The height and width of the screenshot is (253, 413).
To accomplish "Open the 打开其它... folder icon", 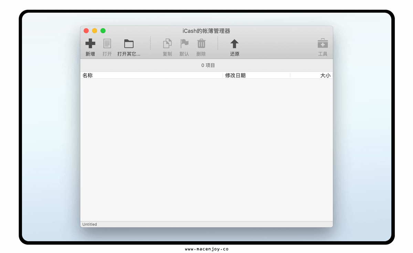I will 129,44.
